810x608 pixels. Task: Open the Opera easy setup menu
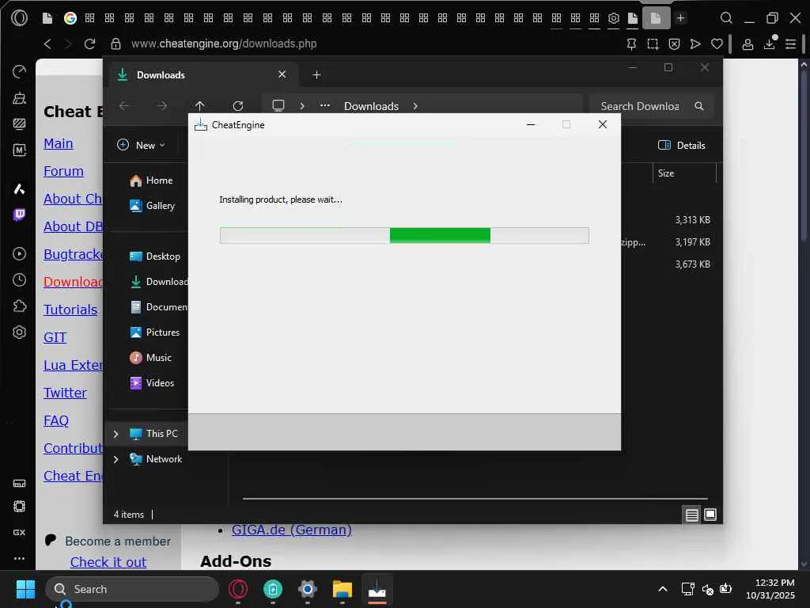click(790, 44)
